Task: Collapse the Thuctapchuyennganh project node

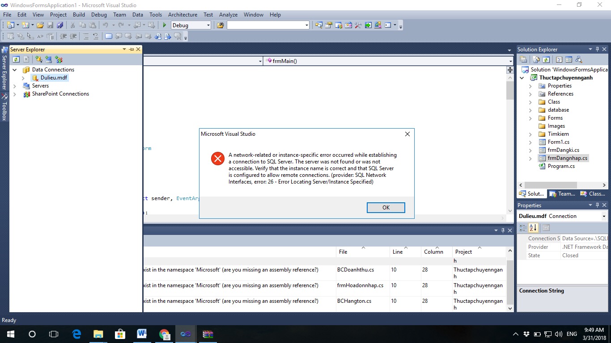Action: (x=522, y=78)
